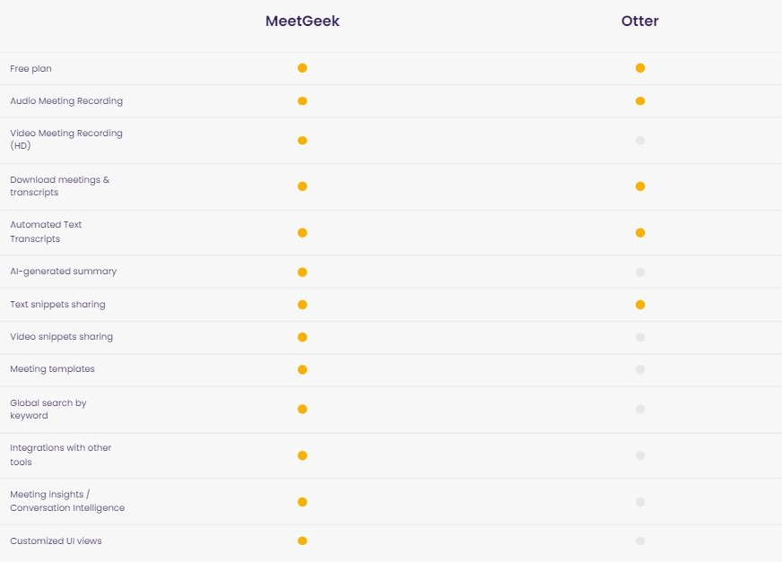Click MeetGeek's AI-generated summary dot
782x562 pixels.
tap(302, 272)
